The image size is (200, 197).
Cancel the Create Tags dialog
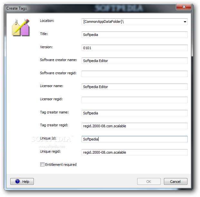pyautogui.click(x=176, y=181)
